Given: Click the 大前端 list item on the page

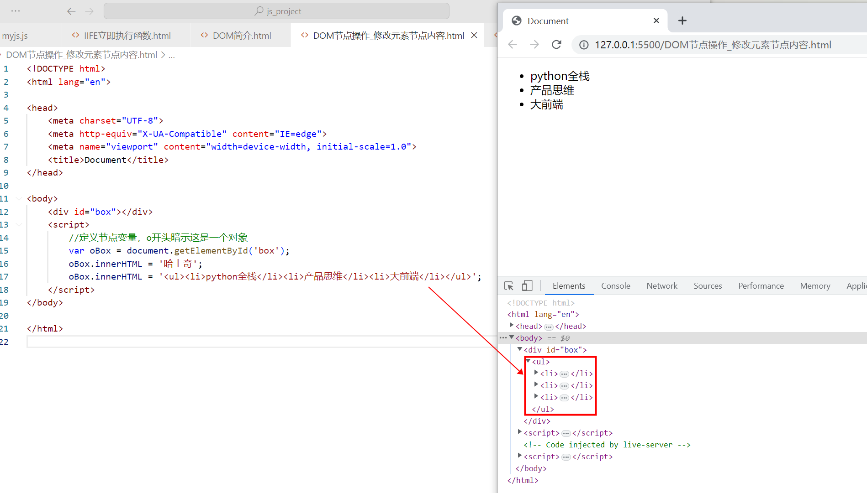Looking at the screenshot, I should [546, 105].
